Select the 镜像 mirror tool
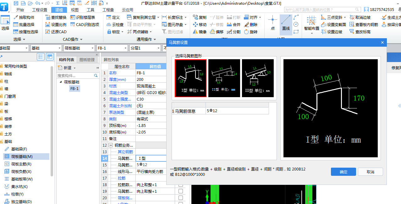The width and height of the screenshot is (401, 204). (x=200, y=32)
